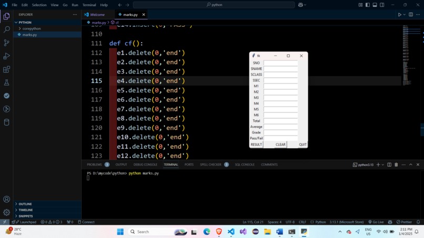
Task: Click Prettier in status bar
Action: (x=404, y=222)
